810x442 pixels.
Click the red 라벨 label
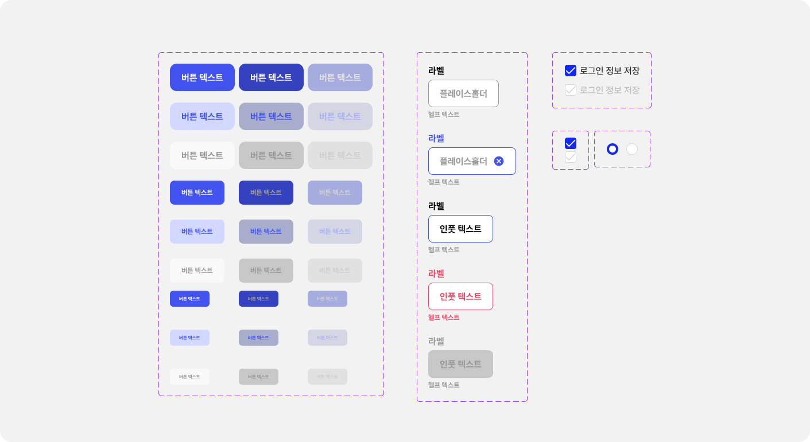(436, 273)
